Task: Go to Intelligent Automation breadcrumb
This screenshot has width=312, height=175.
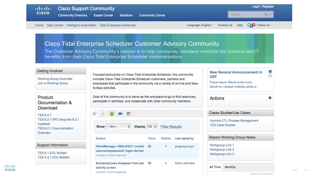Action: click(81, 25)
